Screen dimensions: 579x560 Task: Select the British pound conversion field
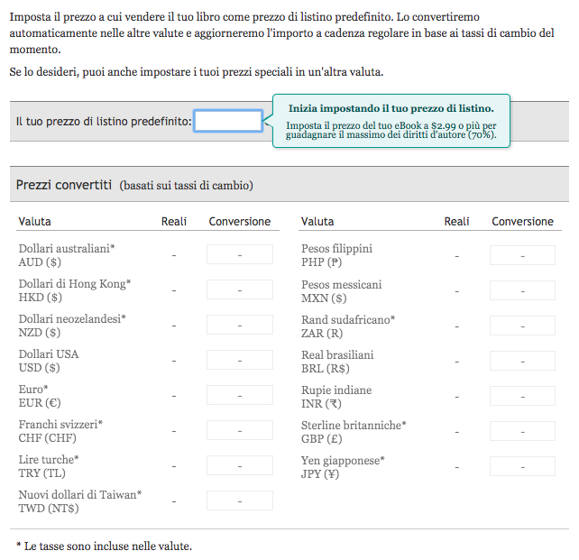coord(522,431)
